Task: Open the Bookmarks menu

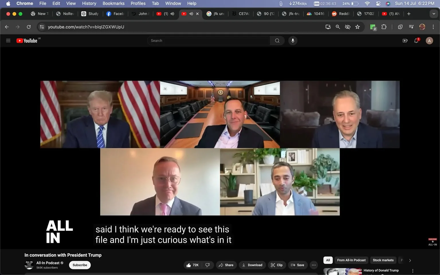Action: coord(113,3)
